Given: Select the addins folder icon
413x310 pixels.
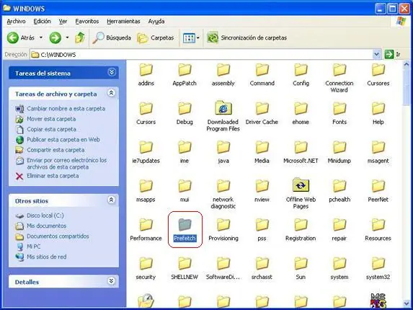Looking at the screenshot, I should (x=146, y=70).
